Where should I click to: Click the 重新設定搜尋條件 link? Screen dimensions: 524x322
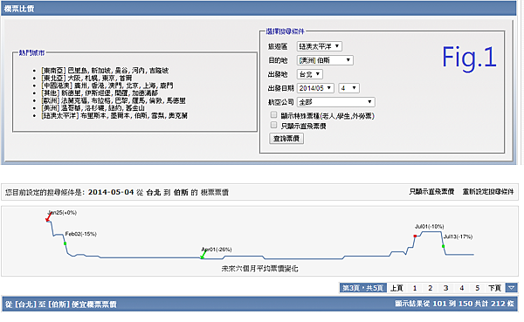(488, 192)
